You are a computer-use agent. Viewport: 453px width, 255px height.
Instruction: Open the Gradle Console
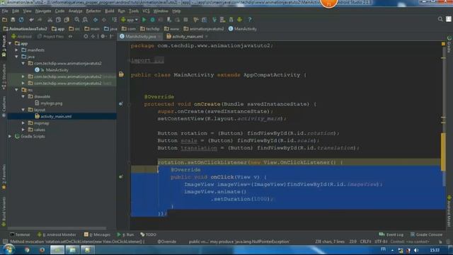pos(426,234)
